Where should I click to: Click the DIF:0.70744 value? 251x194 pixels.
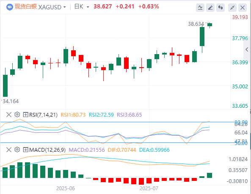(122, 150)
